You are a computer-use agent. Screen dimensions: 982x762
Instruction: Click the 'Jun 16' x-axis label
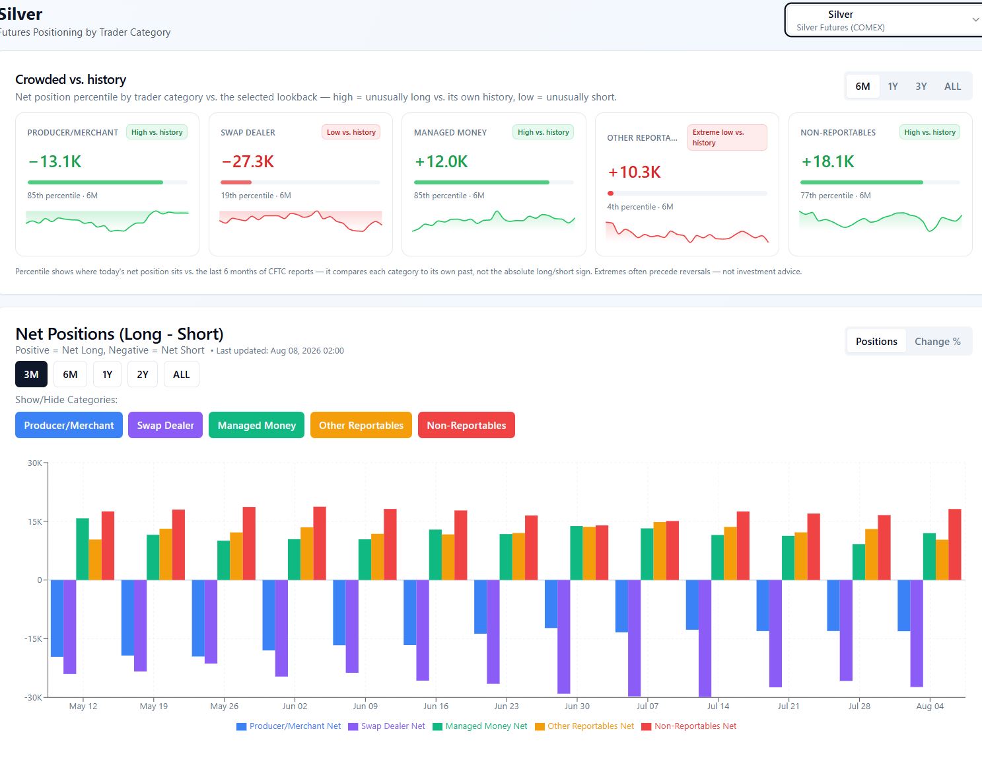(x=436, y=706)
